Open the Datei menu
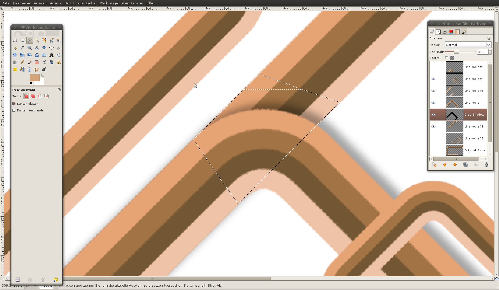Image resolution: width=499 pixels, height=290 pixels. coord(6,3)
